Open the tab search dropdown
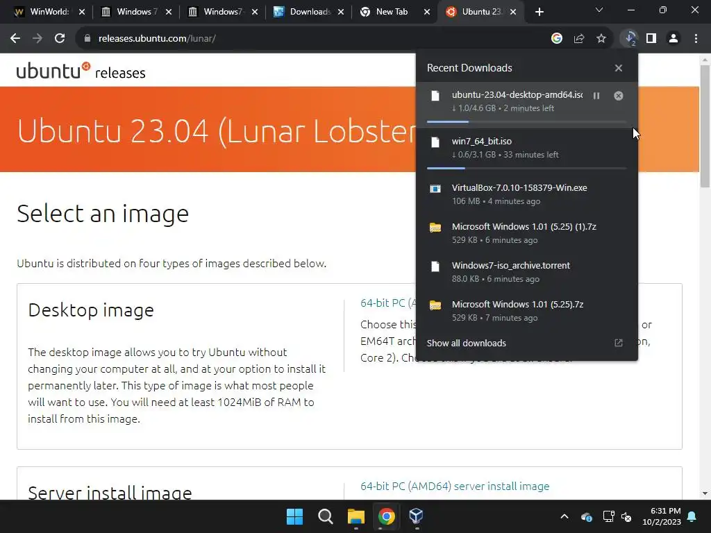Screen dimensions: 711x533 coord(599,10)
